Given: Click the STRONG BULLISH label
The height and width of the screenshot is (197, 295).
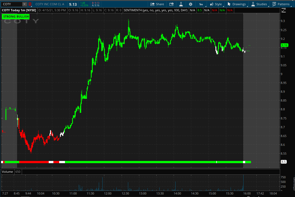Looking at the screenshot, I should [x=16, y=17].
